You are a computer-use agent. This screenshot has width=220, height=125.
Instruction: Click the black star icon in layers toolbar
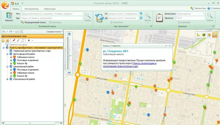pyautogui.click(x=29, y=40)
